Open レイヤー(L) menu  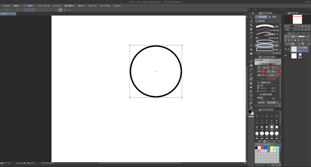pyautogui.click(x=57, y=6)
